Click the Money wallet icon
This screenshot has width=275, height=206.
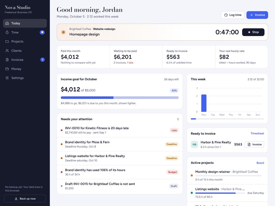coord(7,69)
